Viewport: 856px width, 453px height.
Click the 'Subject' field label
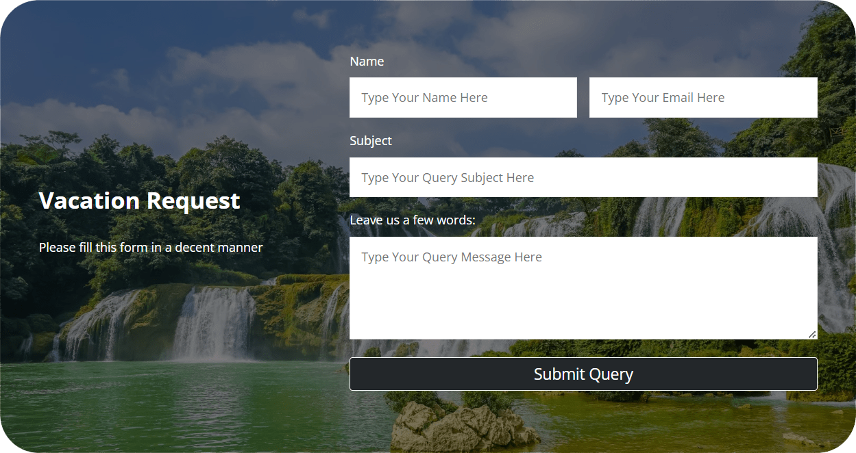pos(371,141)
